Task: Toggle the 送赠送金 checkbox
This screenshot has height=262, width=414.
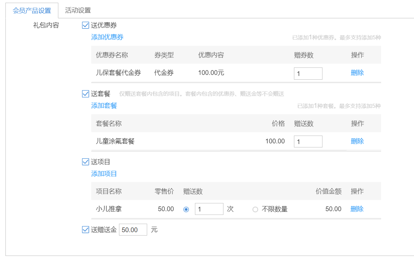Action: (x=85, y=230)
